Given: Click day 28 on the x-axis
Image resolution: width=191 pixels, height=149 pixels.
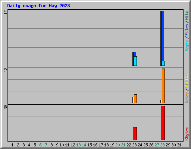Looking at the screenshot, I should click(x=162, y=145).
